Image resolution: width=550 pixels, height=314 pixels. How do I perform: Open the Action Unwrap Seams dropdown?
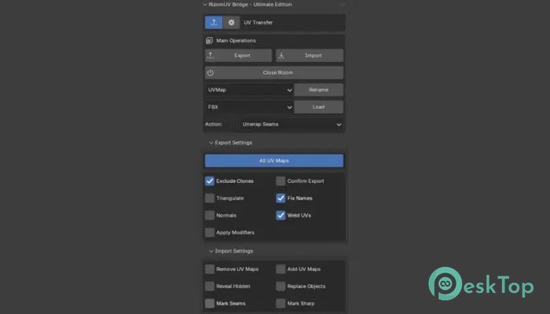tap(291, 124)
